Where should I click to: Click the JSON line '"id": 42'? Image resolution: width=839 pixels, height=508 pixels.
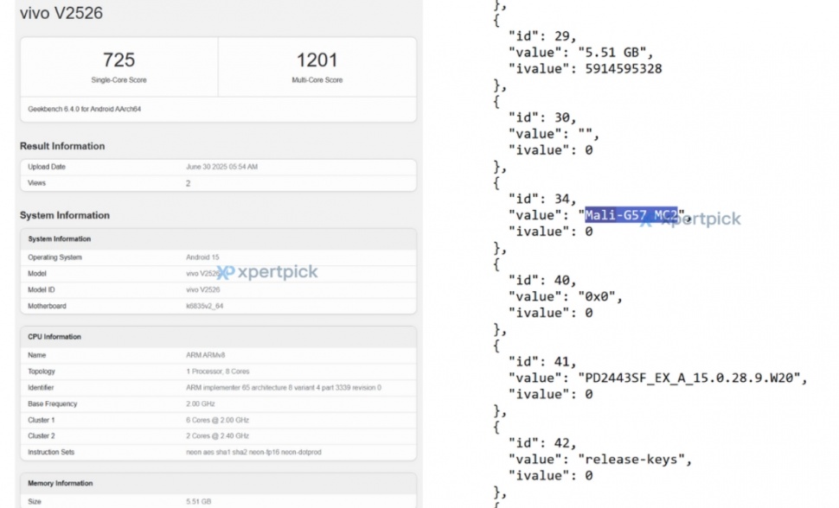coord(542,443)
